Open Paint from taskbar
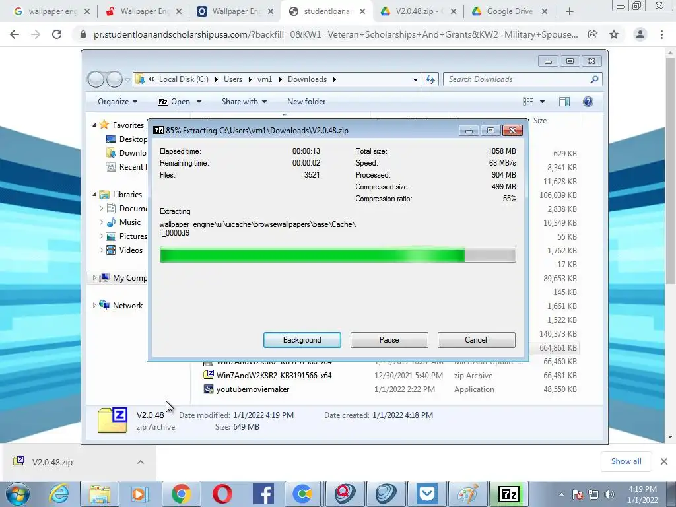The height and width of the screenshot is (507, 676). click(468, 494)
